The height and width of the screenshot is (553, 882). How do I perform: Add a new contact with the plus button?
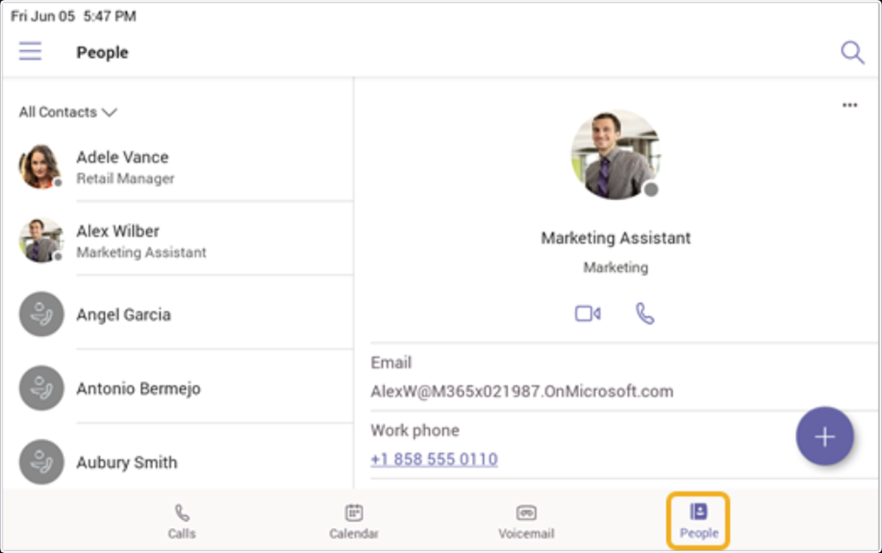pos(825,436)
